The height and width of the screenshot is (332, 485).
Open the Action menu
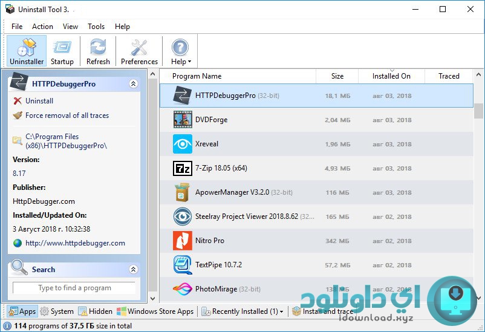tap(42, 27)
